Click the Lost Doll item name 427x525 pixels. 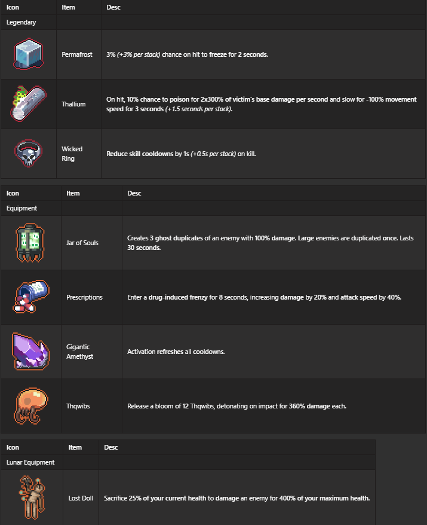(81, 497)
